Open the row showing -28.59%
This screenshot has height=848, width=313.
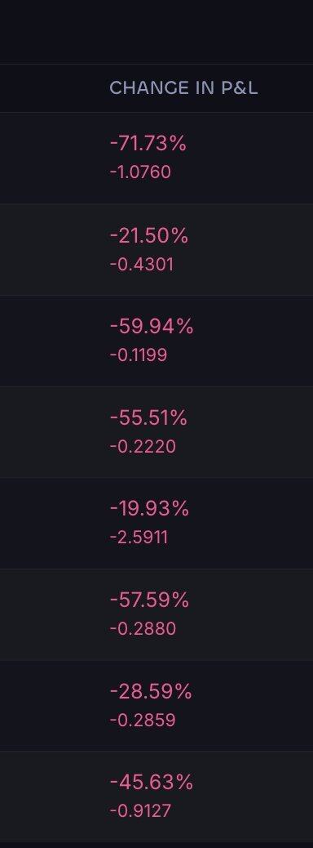pos(156,705)
